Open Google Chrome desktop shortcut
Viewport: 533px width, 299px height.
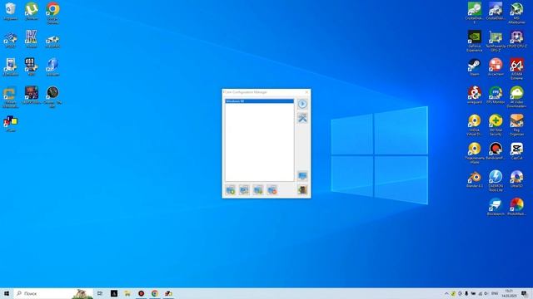(52, 13)
